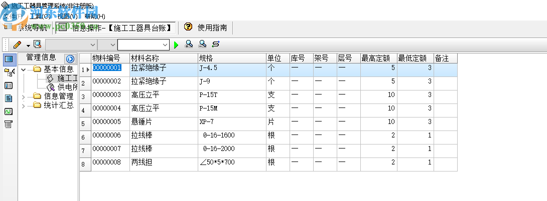Screen dimensions: 547x201
Task: Click the 两线担 cell
Action: (164, 164)
